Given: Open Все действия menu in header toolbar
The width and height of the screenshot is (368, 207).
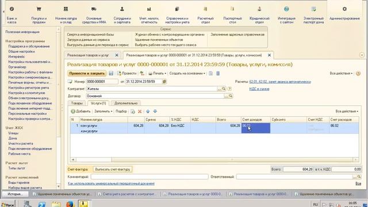Looking at the screenshot, I should [x=341, y=74].
